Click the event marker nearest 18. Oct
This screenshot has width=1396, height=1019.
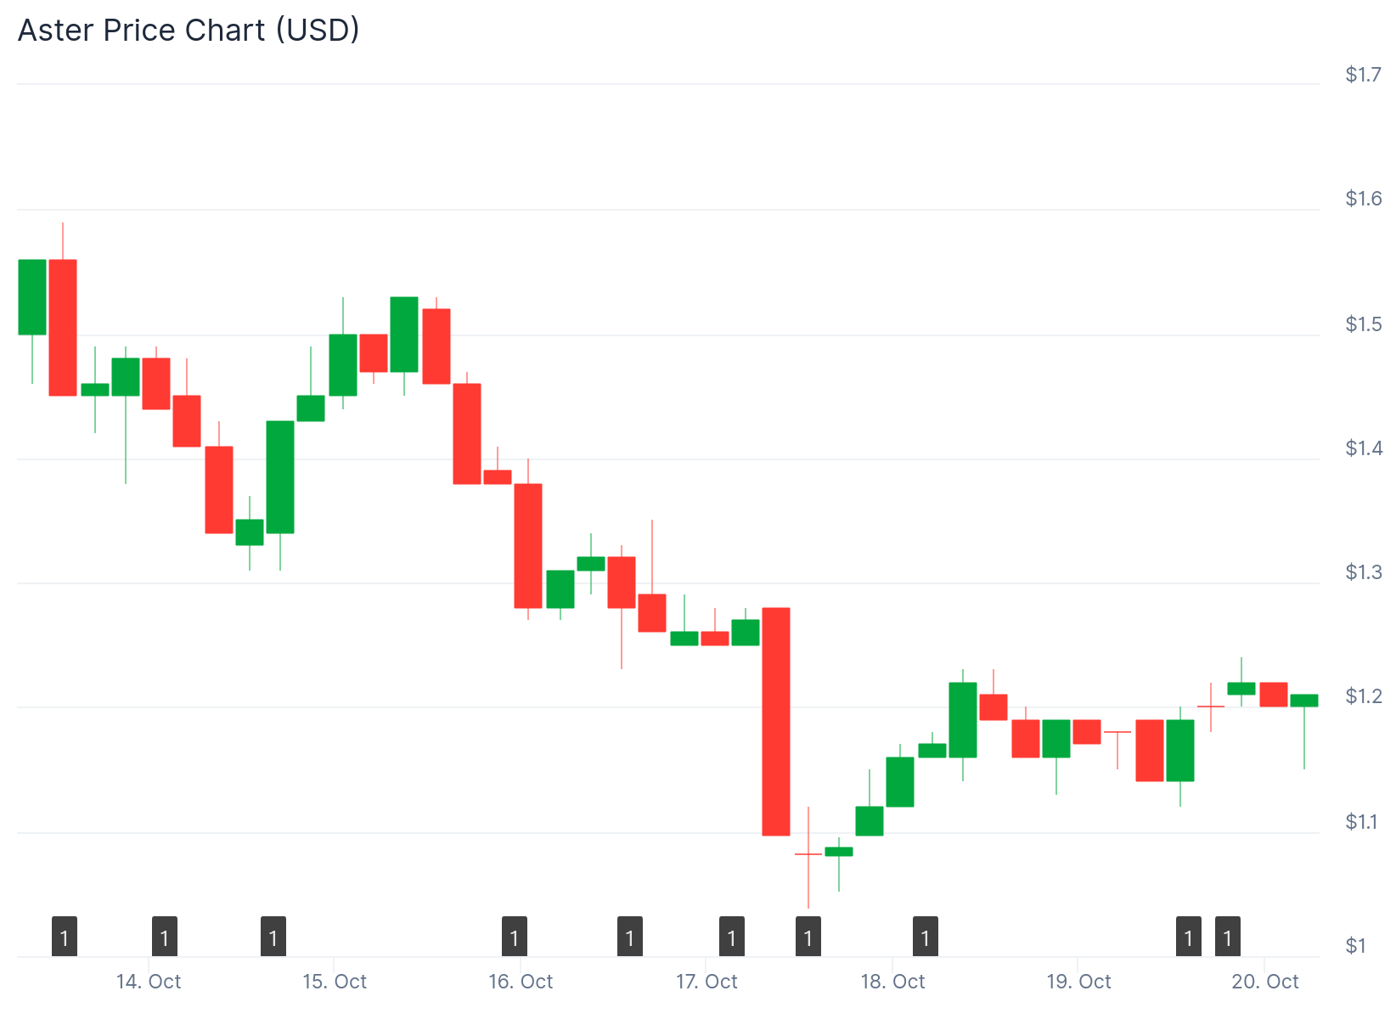926,937
